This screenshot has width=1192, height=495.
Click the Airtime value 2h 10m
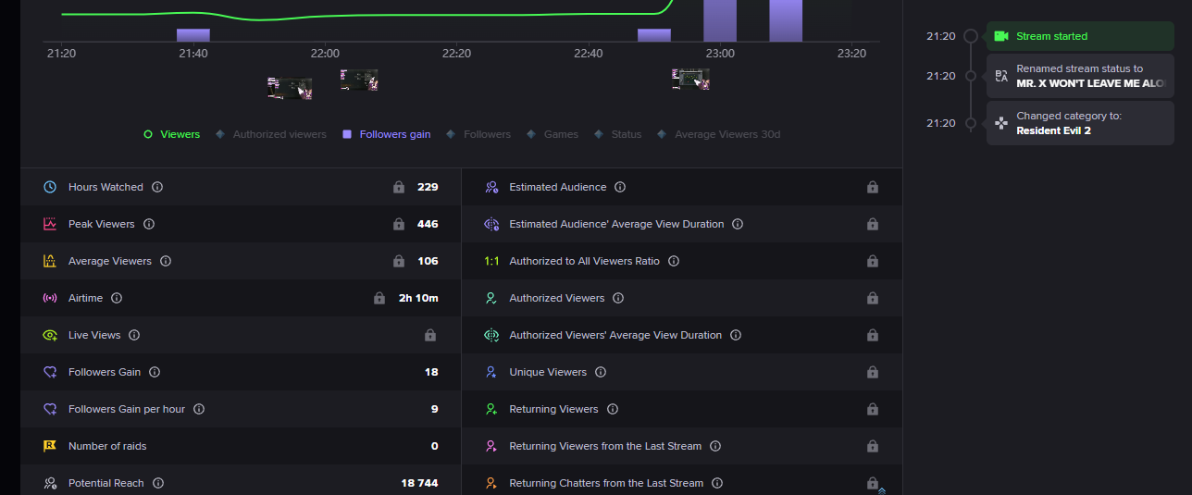[419, 298]
